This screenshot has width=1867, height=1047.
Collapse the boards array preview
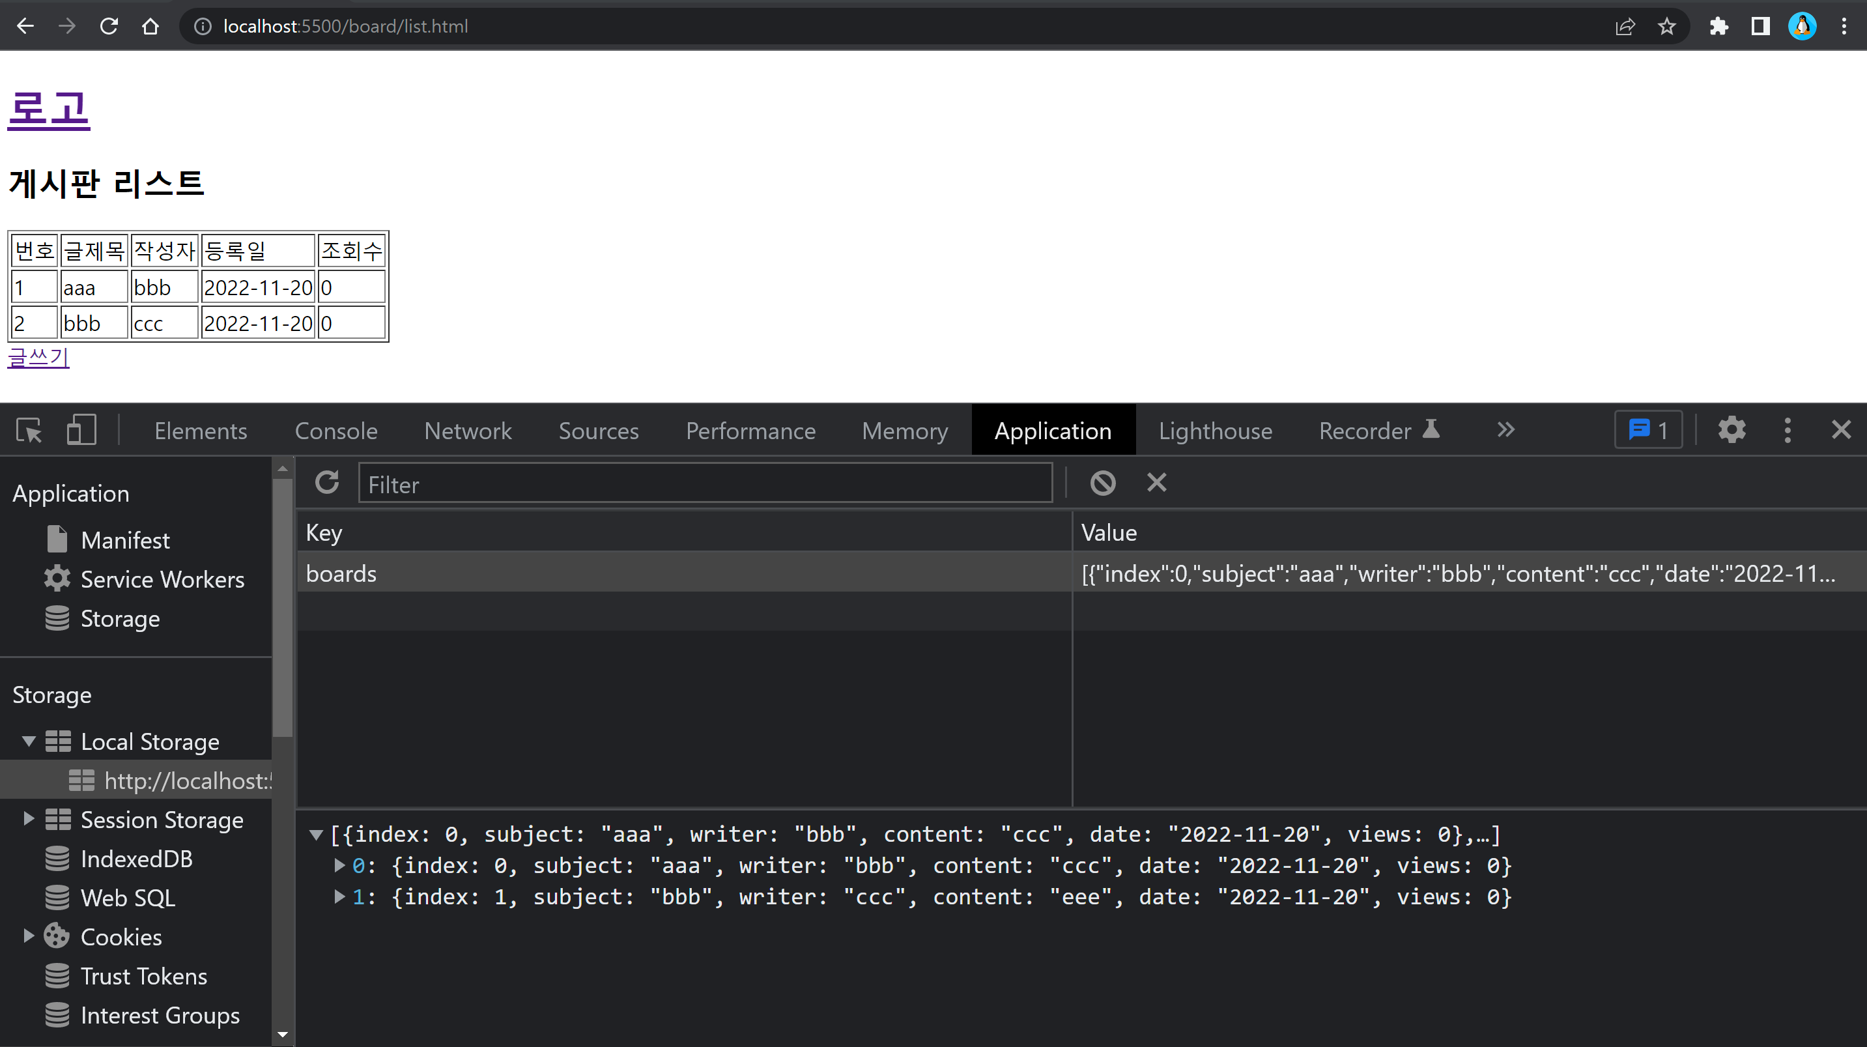(316, 835)
